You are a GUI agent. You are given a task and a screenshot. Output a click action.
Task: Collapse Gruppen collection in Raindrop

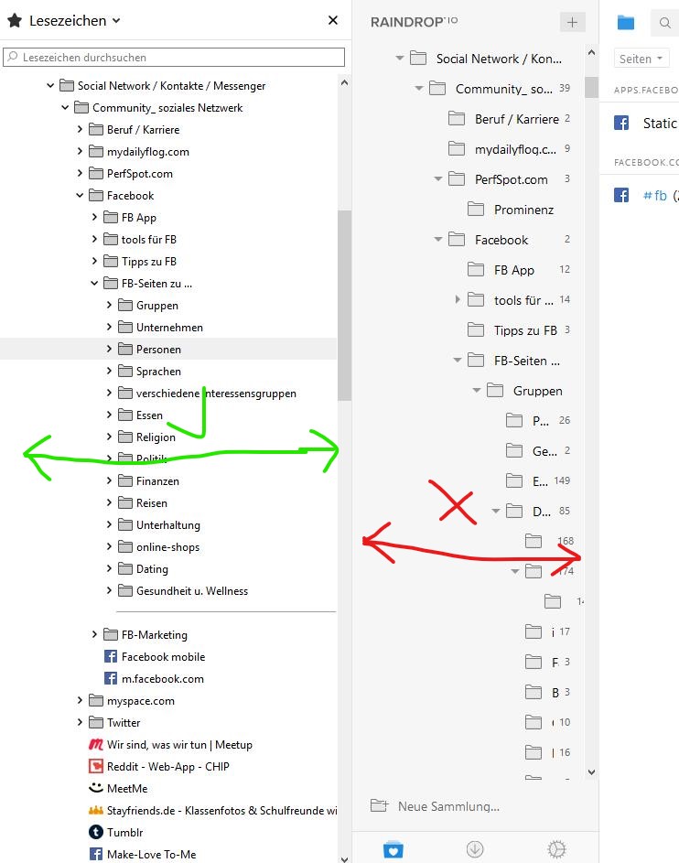[x=477, y=391]
